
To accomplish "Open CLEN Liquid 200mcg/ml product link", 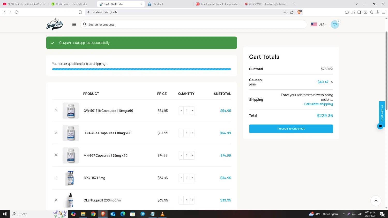I will (102, 200).
